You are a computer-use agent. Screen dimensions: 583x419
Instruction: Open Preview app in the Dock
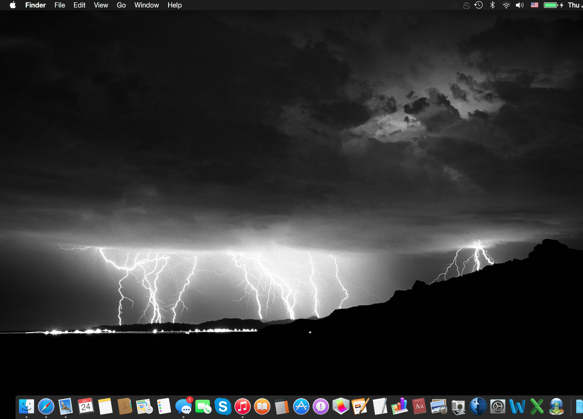pos(439,406)
